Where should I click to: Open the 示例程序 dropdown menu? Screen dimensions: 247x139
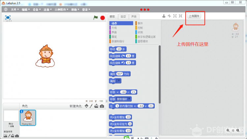[x=61, y=10]
